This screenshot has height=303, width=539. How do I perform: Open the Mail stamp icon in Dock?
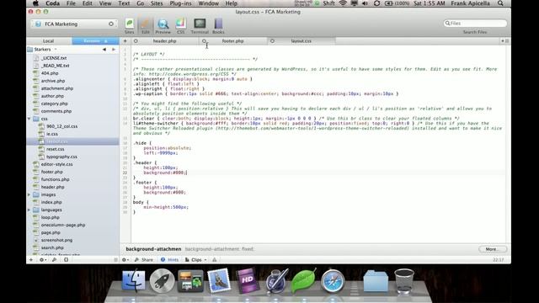click(219, 280)
